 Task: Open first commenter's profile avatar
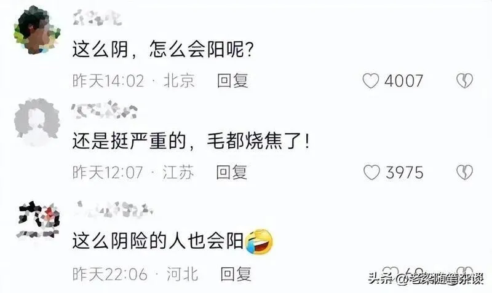pos(37,30)
